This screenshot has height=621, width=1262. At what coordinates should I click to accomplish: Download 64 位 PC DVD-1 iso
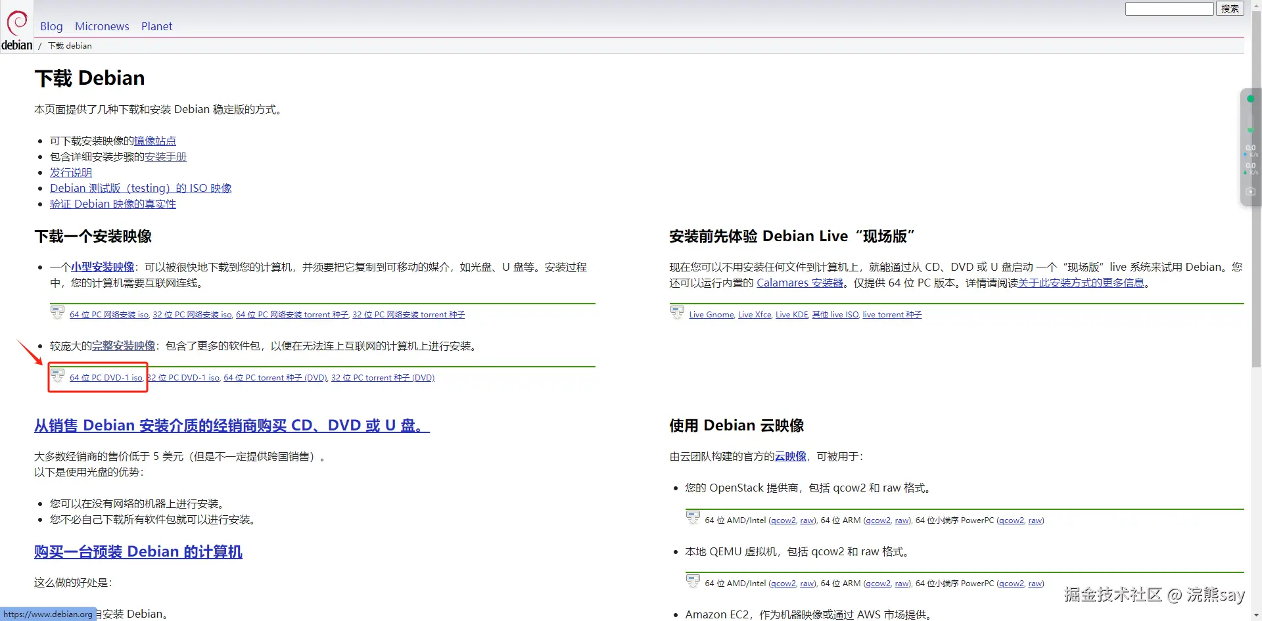click(106, 378)
